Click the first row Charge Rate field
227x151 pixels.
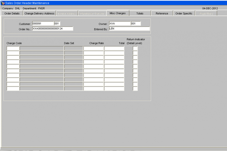[94, 48]
